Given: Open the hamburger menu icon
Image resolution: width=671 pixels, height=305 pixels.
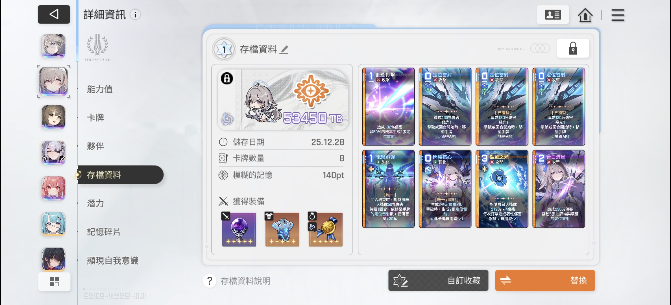Looking at the screenshot, I should 618,15.
